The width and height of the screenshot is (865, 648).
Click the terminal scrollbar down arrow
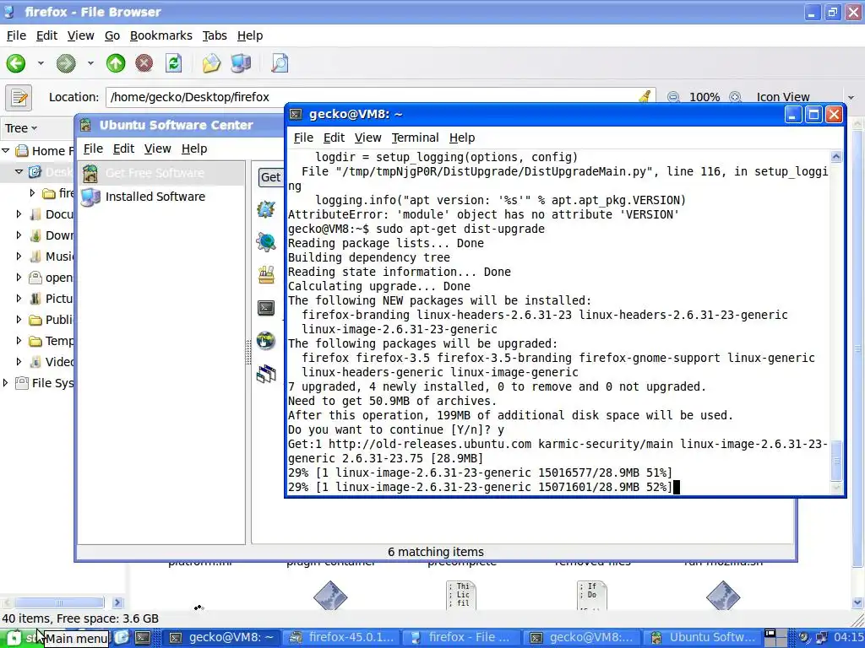click(836, 488)
